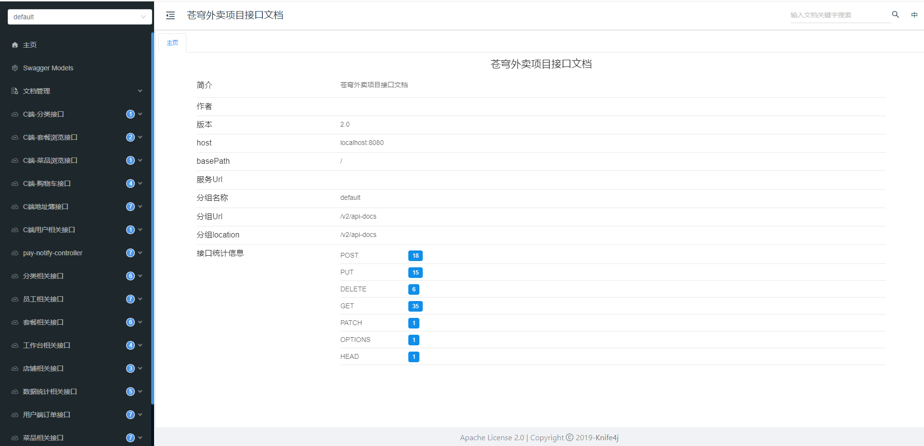Click the cloud icon beside 工作台相关接口
This screenshot has width=924, height=446.
[x=15, y=345]
